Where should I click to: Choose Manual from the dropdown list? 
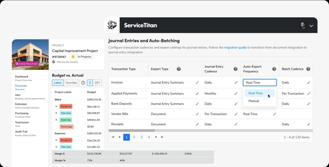[x=253, y=101]
